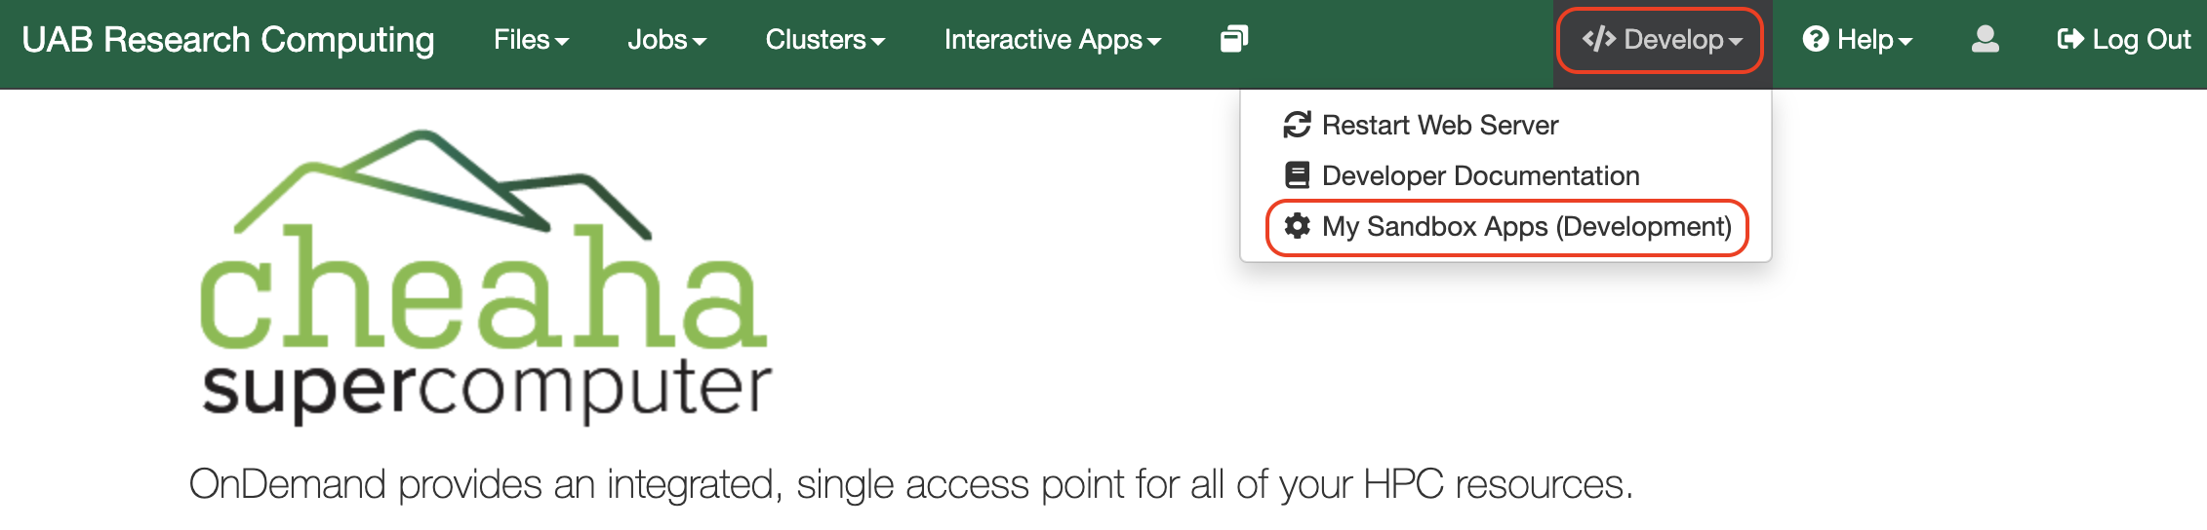Click the user profile silhouette icon
This screenshot has width=2207, height=530.
(x=1985, y=39)
